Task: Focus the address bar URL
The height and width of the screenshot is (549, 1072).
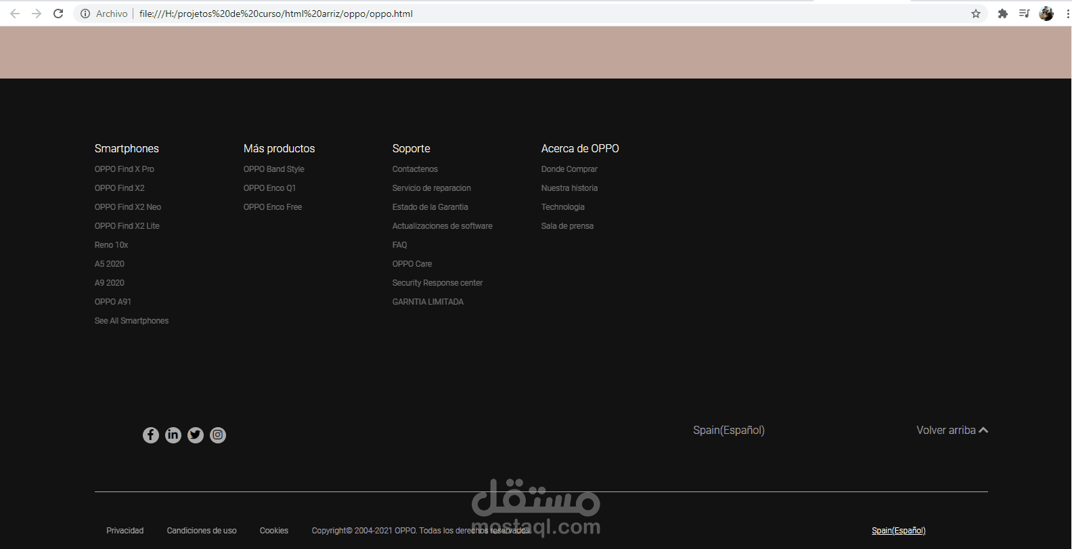Action: tap(276, 14)
